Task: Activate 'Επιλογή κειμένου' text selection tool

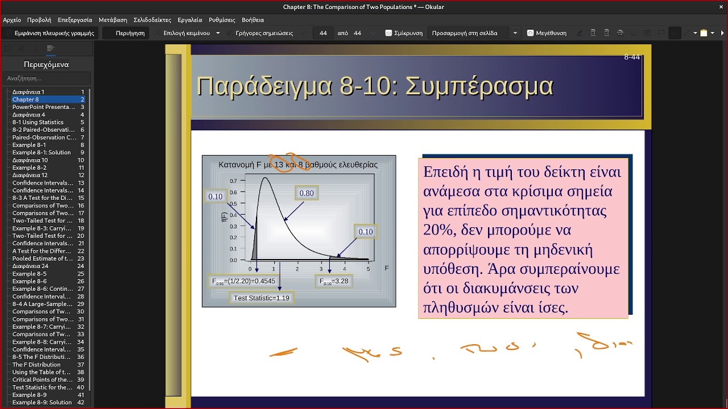Action: (182, 33)
